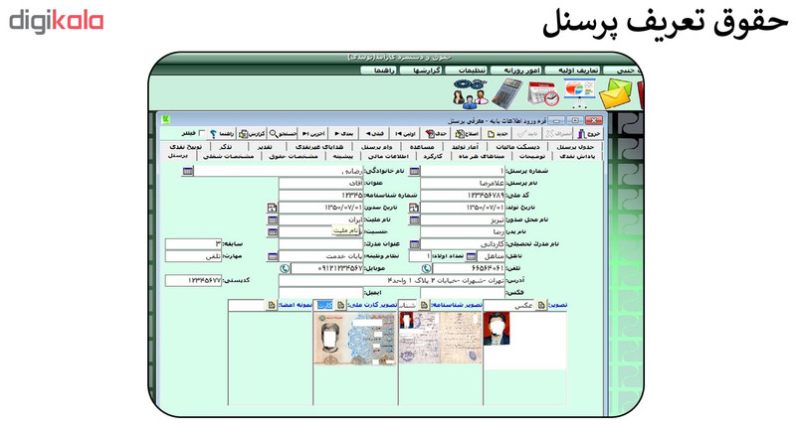Go to اولین (first) record
The image size is (796, 434).
pyautogui.click(x=406, y=134)
